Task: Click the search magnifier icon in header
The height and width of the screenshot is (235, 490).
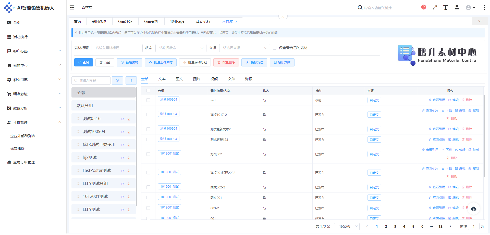Action: (360, 8)
